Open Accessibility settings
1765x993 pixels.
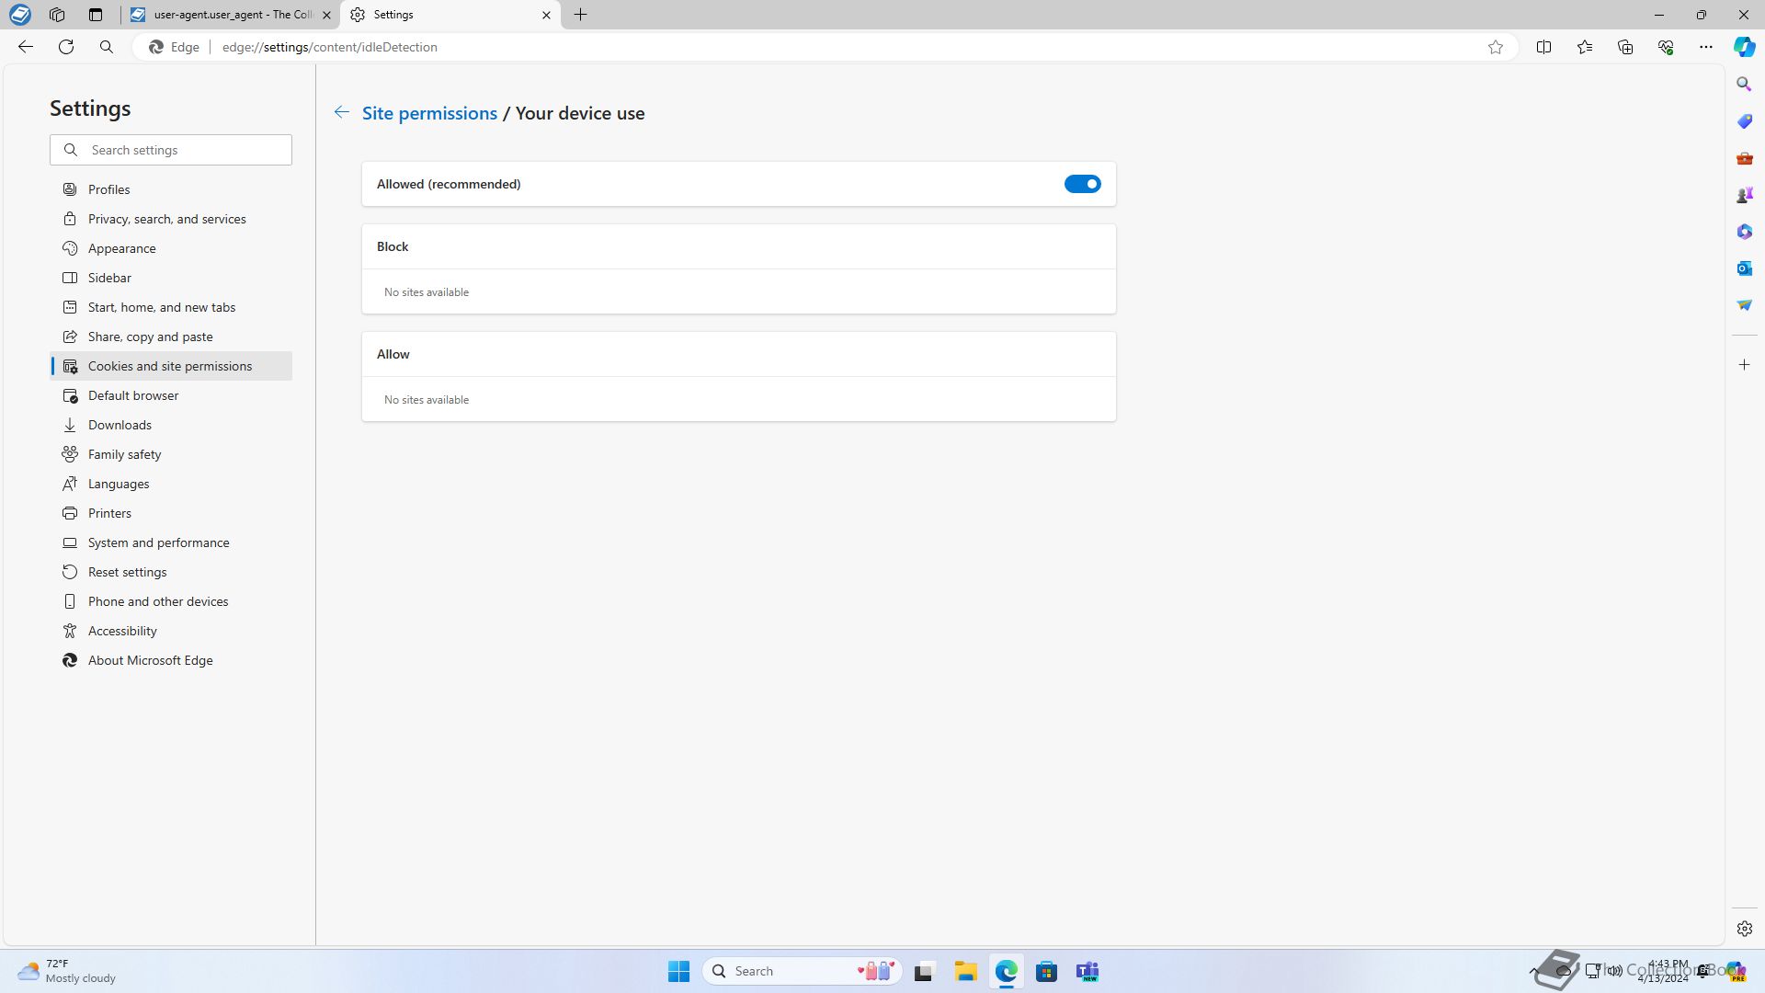tap(171, 631)
